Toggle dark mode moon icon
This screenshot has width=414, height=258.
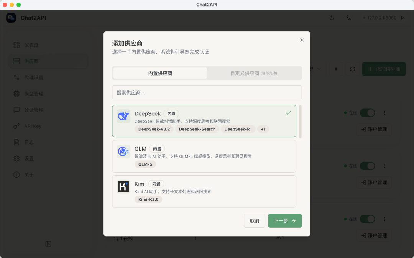coord(332,18)
